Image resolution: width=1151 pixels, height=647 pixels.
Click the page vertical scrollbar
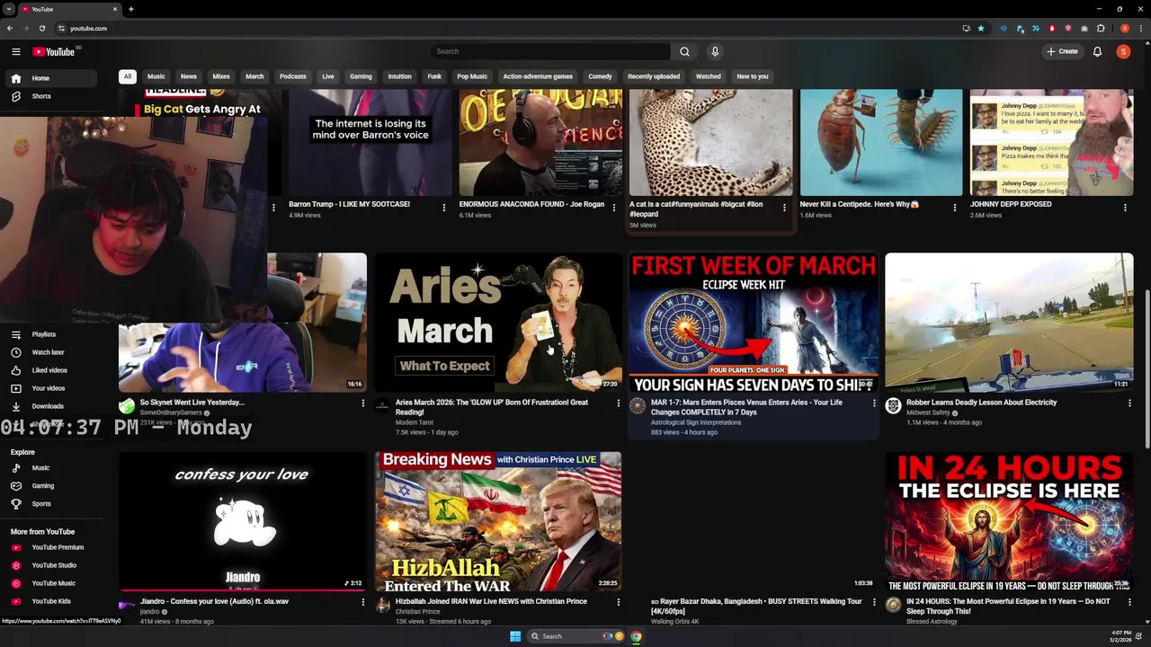[x=1147, y=368]
